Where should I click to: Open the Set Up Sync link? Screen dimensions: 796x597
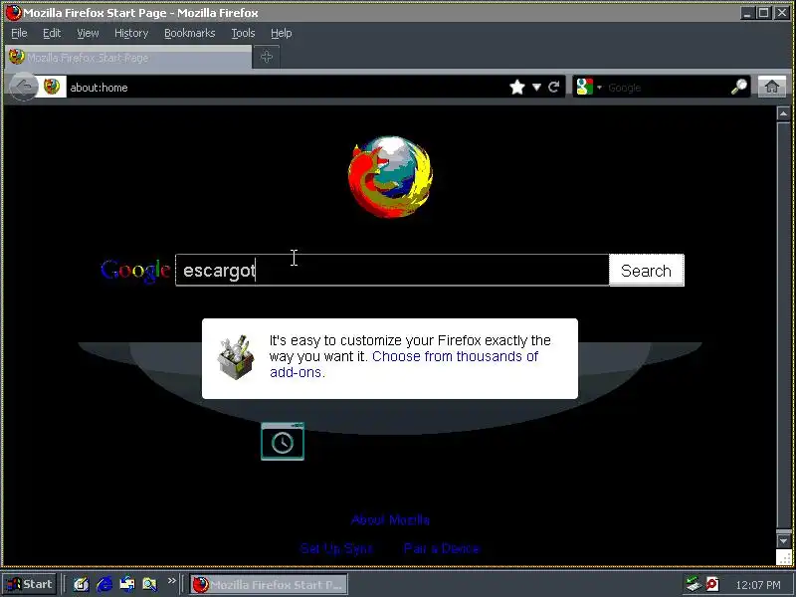336,548
